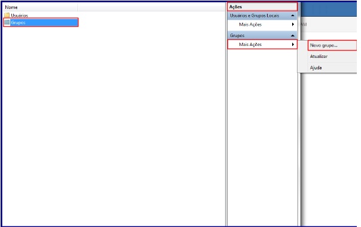The image size is (361, 227).
Task: Expand submenu arrow of Grupos Mais Ações
Action: 293,44
